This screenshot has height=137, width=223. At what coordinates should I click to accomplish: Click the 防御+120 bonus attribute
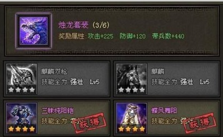133,36
